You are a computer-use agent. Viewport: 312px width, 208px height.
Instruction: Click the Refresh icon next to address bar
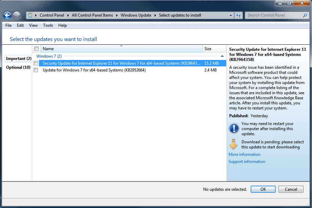pos(238,15)
